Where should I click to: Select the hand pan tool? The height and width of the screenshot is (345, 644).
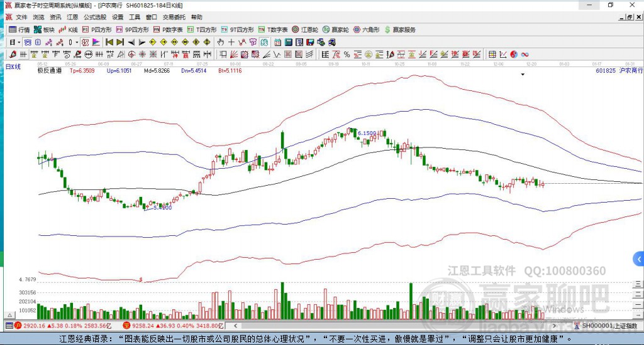221,42
